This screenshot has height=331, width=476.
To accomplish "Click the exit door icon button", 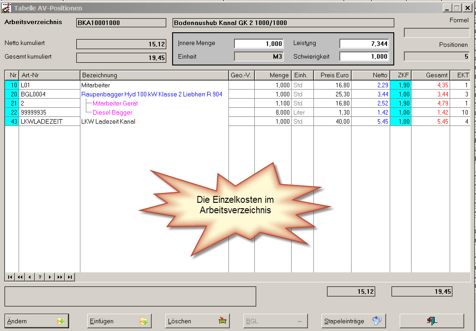I will click(431, 321).
